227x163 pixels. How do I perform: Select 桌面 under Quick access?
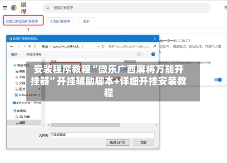click(x=20, y=71)
